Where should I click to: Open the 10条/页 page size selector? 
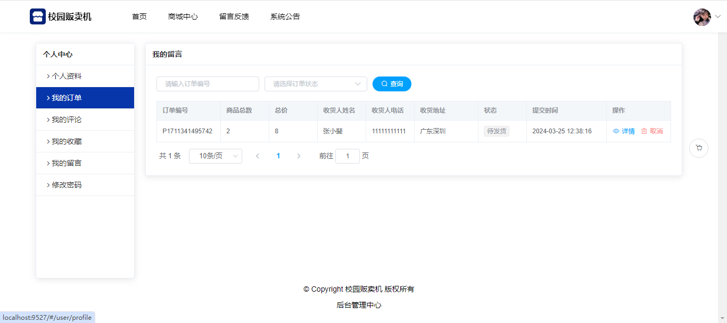[x=215, y=156]
